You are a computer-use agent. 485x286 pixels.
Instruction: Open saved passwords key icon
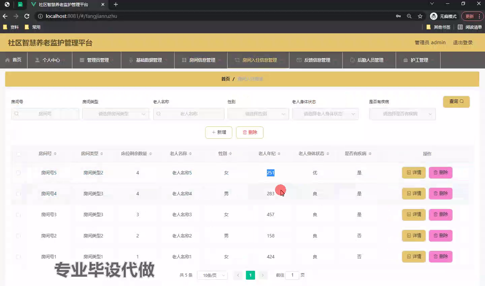point(398,16)
